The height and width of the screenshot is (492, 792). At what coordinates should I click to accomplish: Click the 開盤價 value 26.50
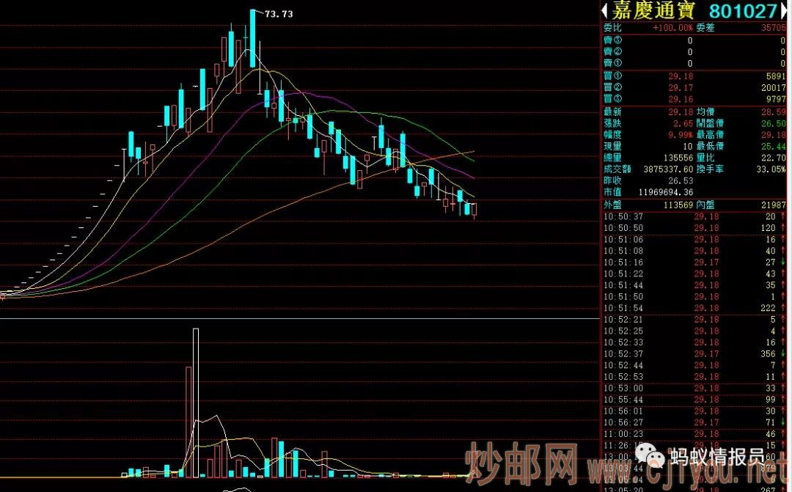(774, 124)
